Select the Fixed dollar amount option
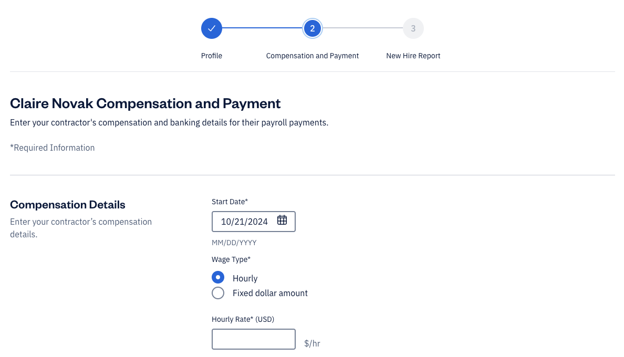Image resolution: width=624 pixels, height=357 pixels. coord(218,293)
